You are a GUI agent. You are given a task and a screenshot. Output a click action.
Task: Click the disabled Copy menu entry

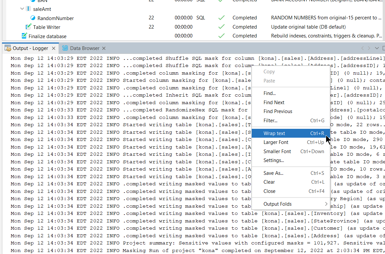[x=291, y=72]
